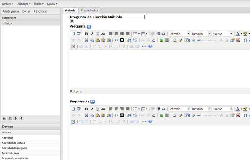Toggle bold in the Pregunta editor
250x160 pixels.
pos(86,34)
